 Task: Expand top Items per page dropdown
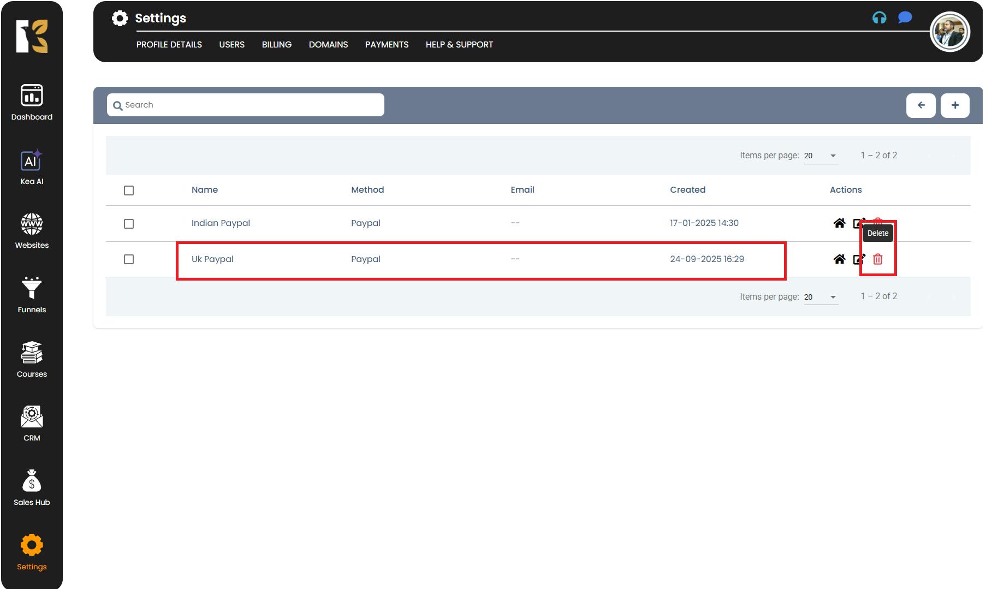click(821, 156)
